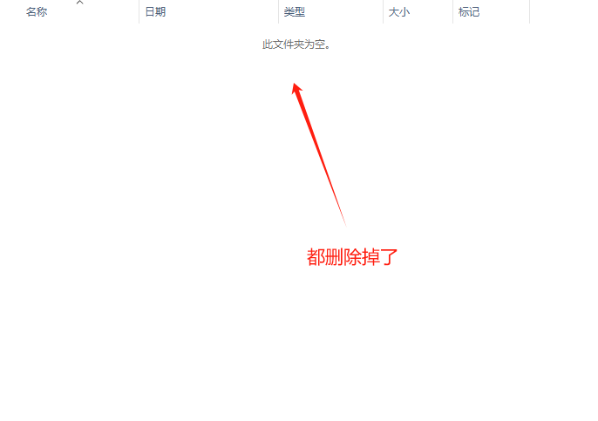
Task: Sort by the 类型 column header
Action: click(295, 12)
